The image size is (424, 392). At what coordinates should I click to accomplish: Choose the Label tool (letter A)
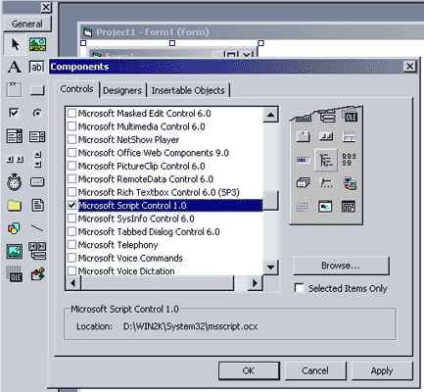[x=14, y=67]
